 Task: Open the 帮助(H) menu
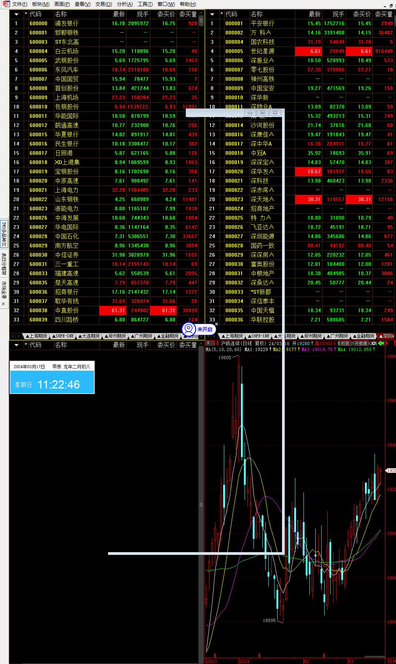coord(188,4)
